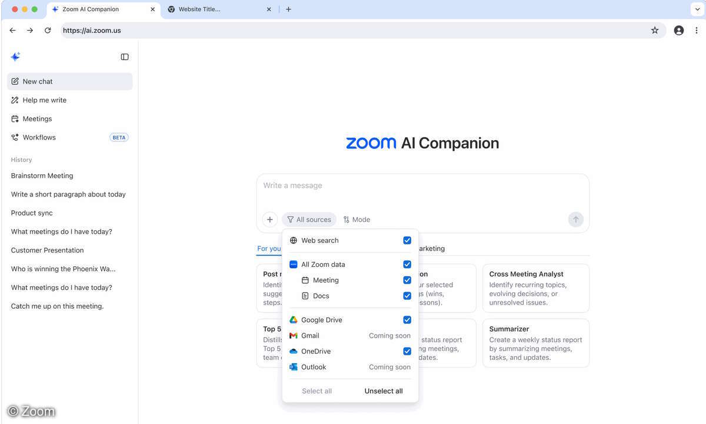Open the All sources dropdown
706x424 pixels.
(308, 219)
